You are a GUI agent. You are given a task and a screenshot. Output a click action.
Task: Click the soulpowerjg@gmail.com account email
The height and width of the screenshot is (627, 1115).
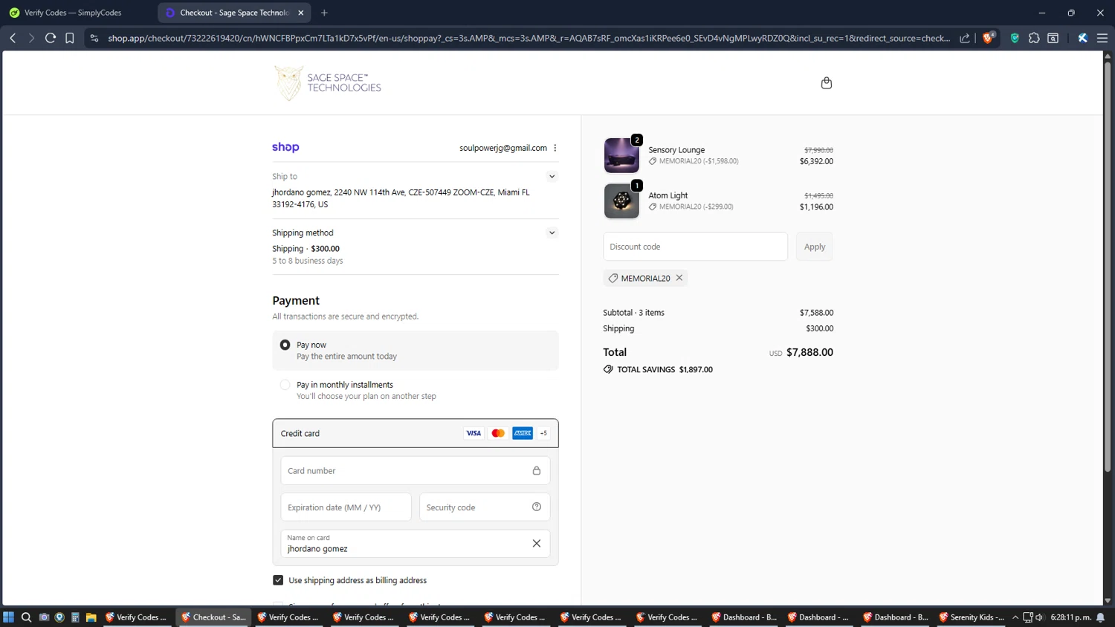[503, 148]
